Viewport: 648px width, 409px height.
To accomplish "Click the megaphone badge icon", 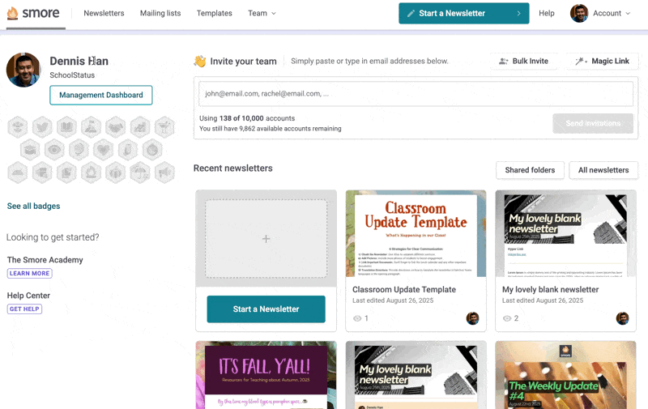I will coord(164,172).
